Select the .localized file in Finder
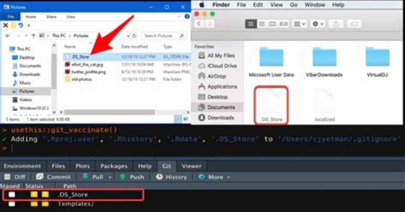Image resolution: width=405 pixels, height=212 pixels. pyautogui.click(x=324, y=105)
